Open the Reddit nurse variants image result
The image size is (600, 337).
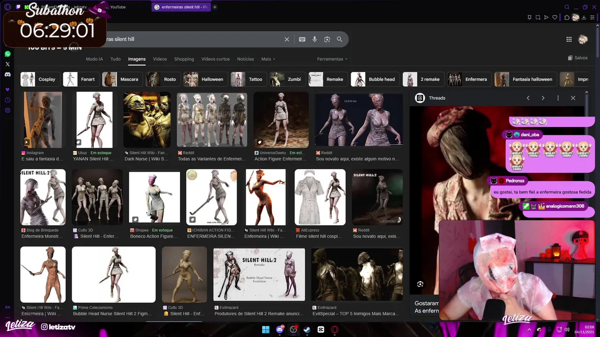click(212, 120)
